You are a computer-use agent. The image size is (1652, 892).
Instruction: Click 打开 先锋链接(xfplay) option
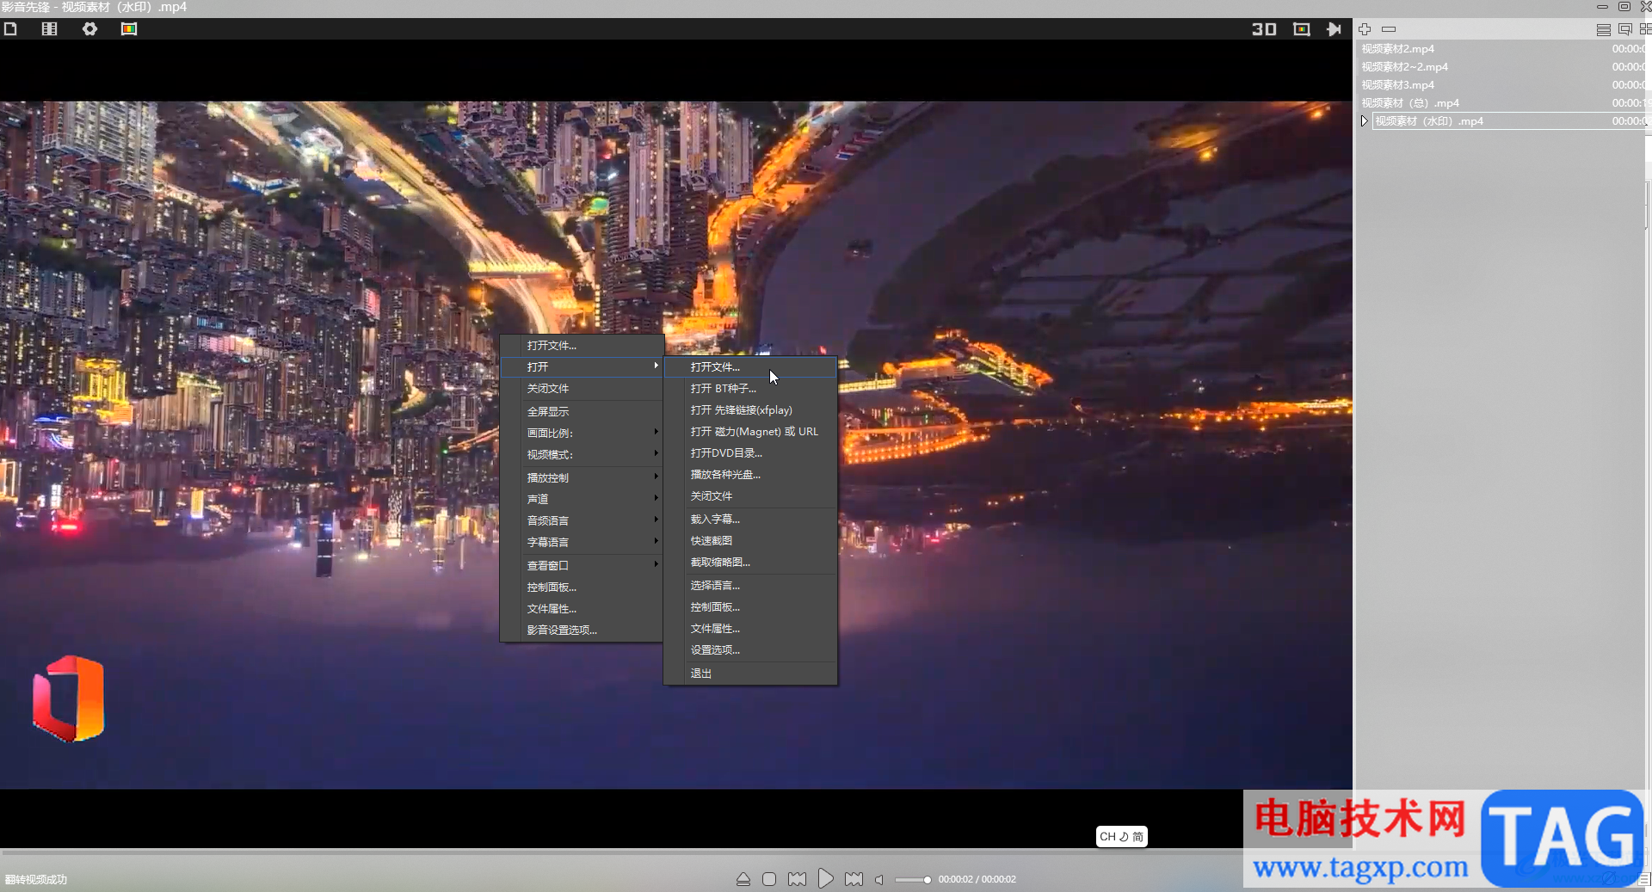point(750,409)
